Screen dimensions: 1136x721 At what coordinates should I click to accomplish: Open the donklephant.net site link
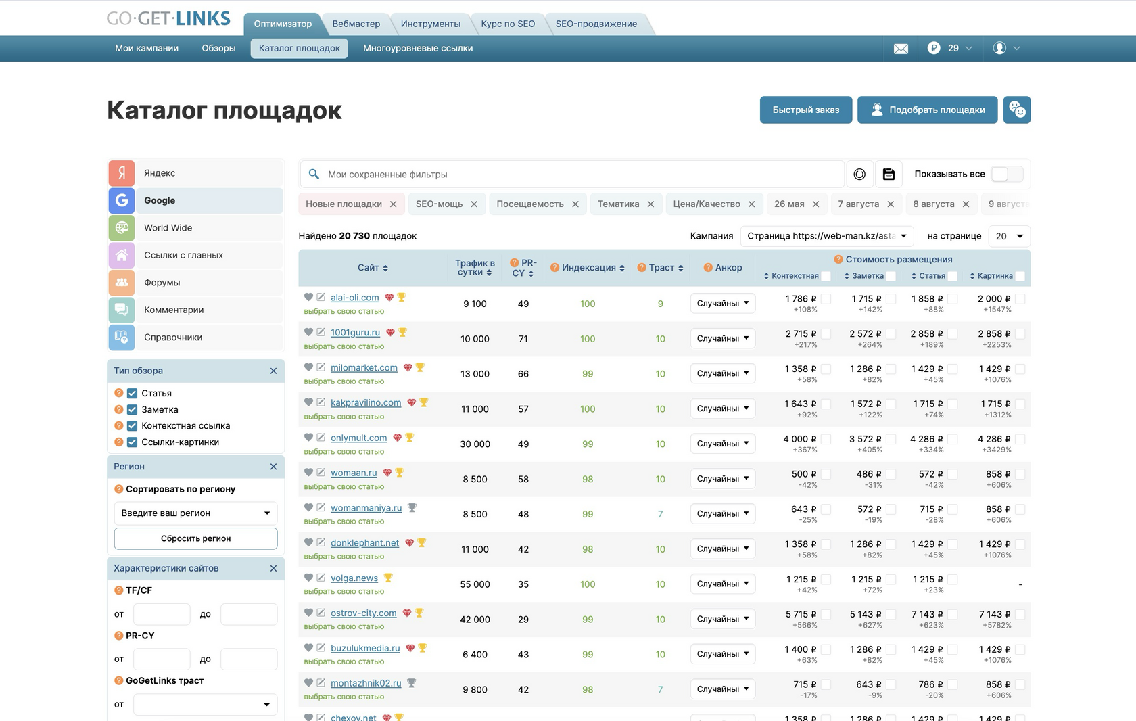[365, 543]
